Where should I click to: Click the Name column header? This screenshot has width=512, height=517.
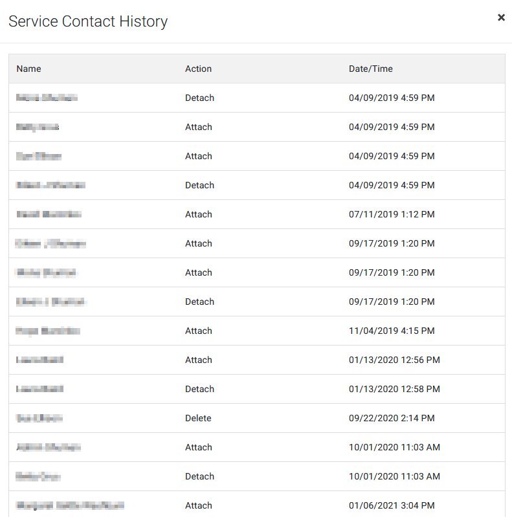[x=28, y=69]
